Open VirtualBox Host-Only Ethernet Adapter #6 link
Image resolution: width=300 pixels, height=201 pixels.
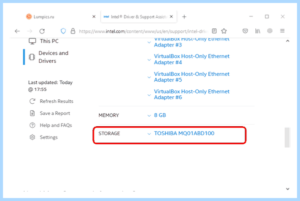(191, 94)
